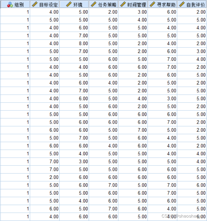The image size is (207, 221).
Task: Click 目标设定 4.00 in row with 时间管理 3.00
Action: click(x=45, y=12)
